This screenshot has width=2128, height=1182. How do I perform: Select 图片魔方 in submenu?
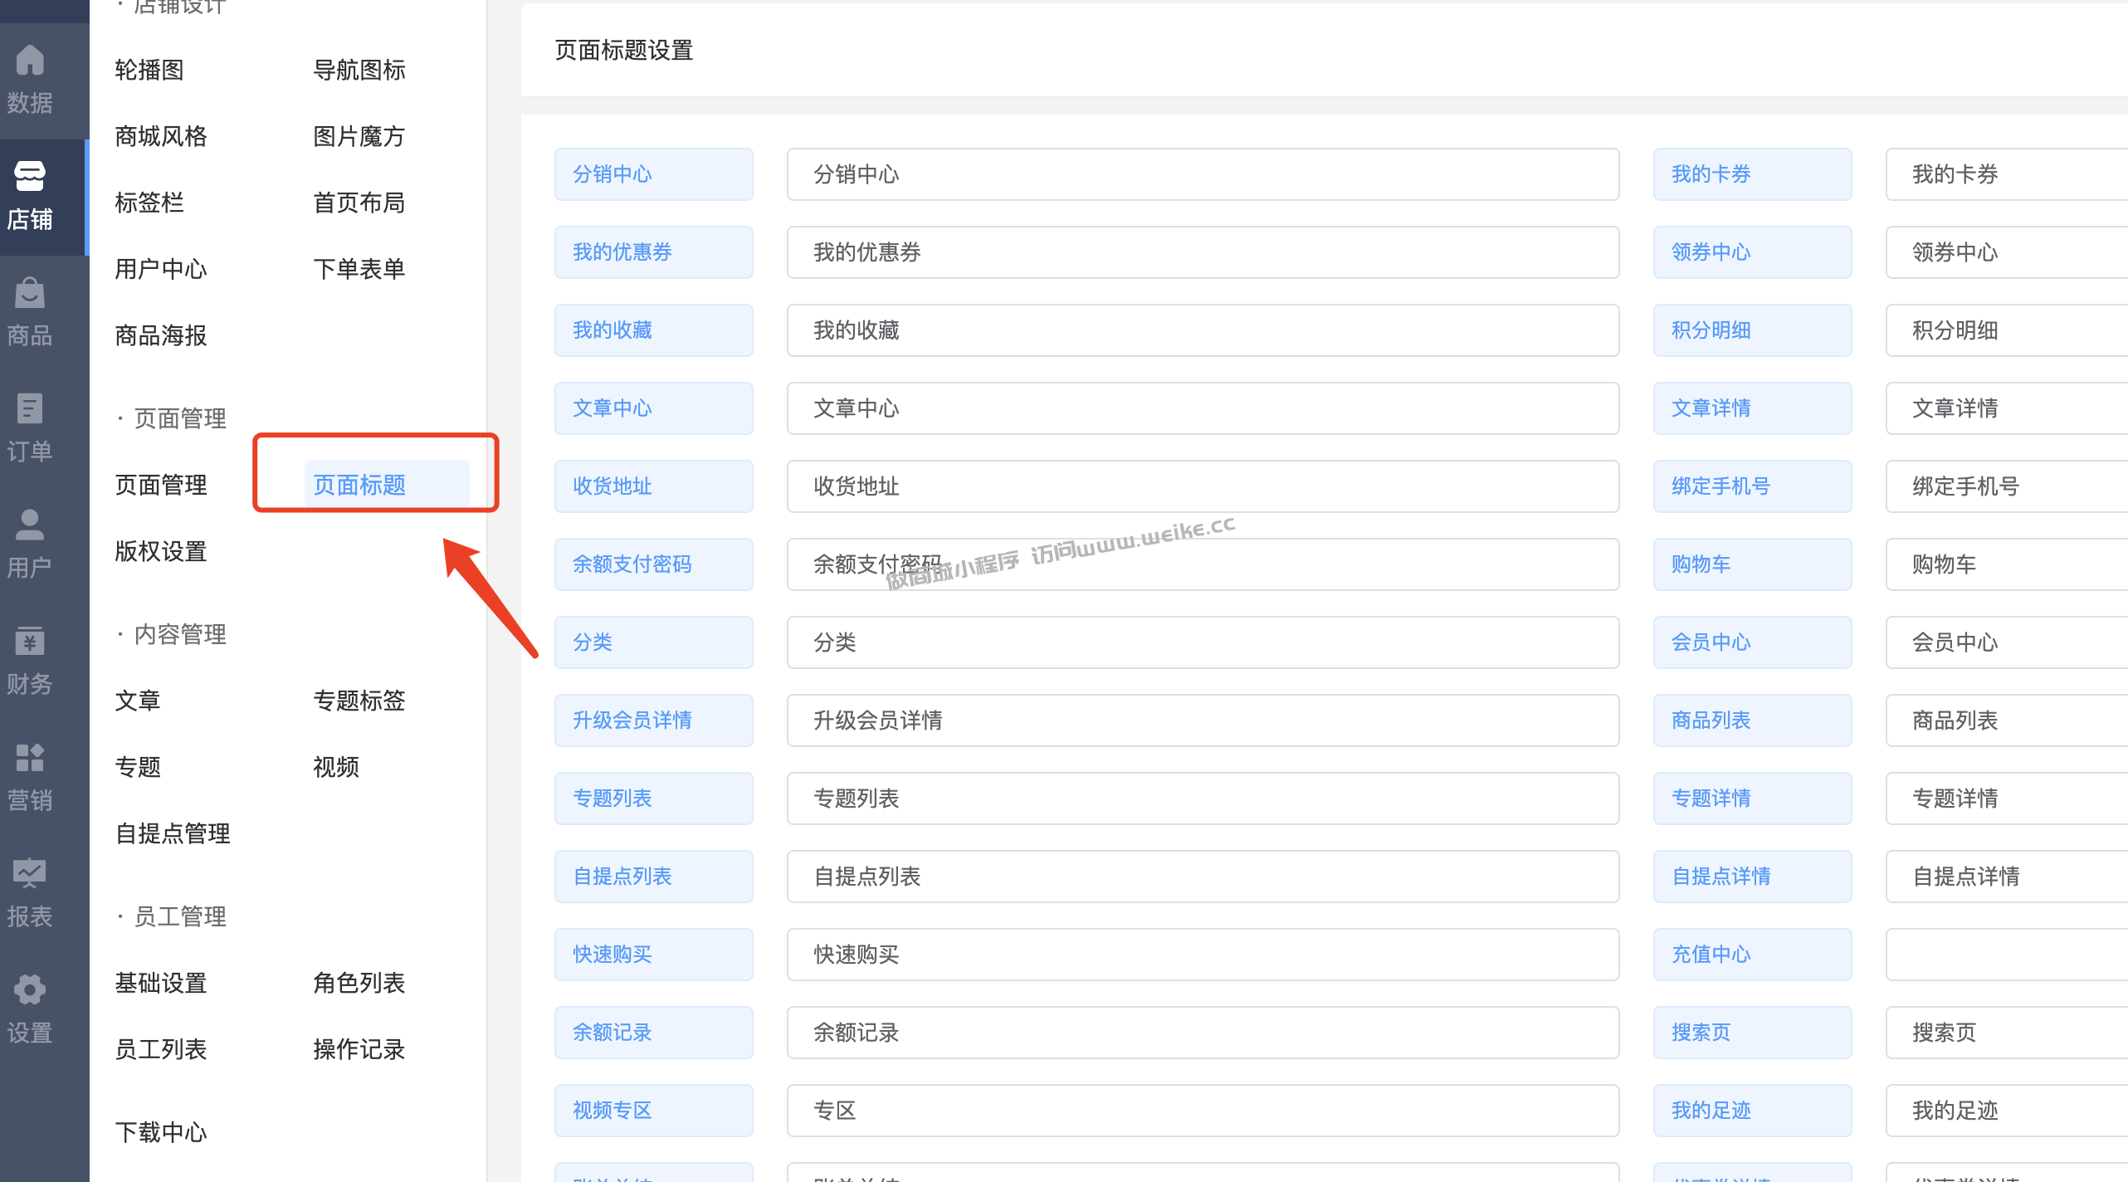[x=359, y=136]
